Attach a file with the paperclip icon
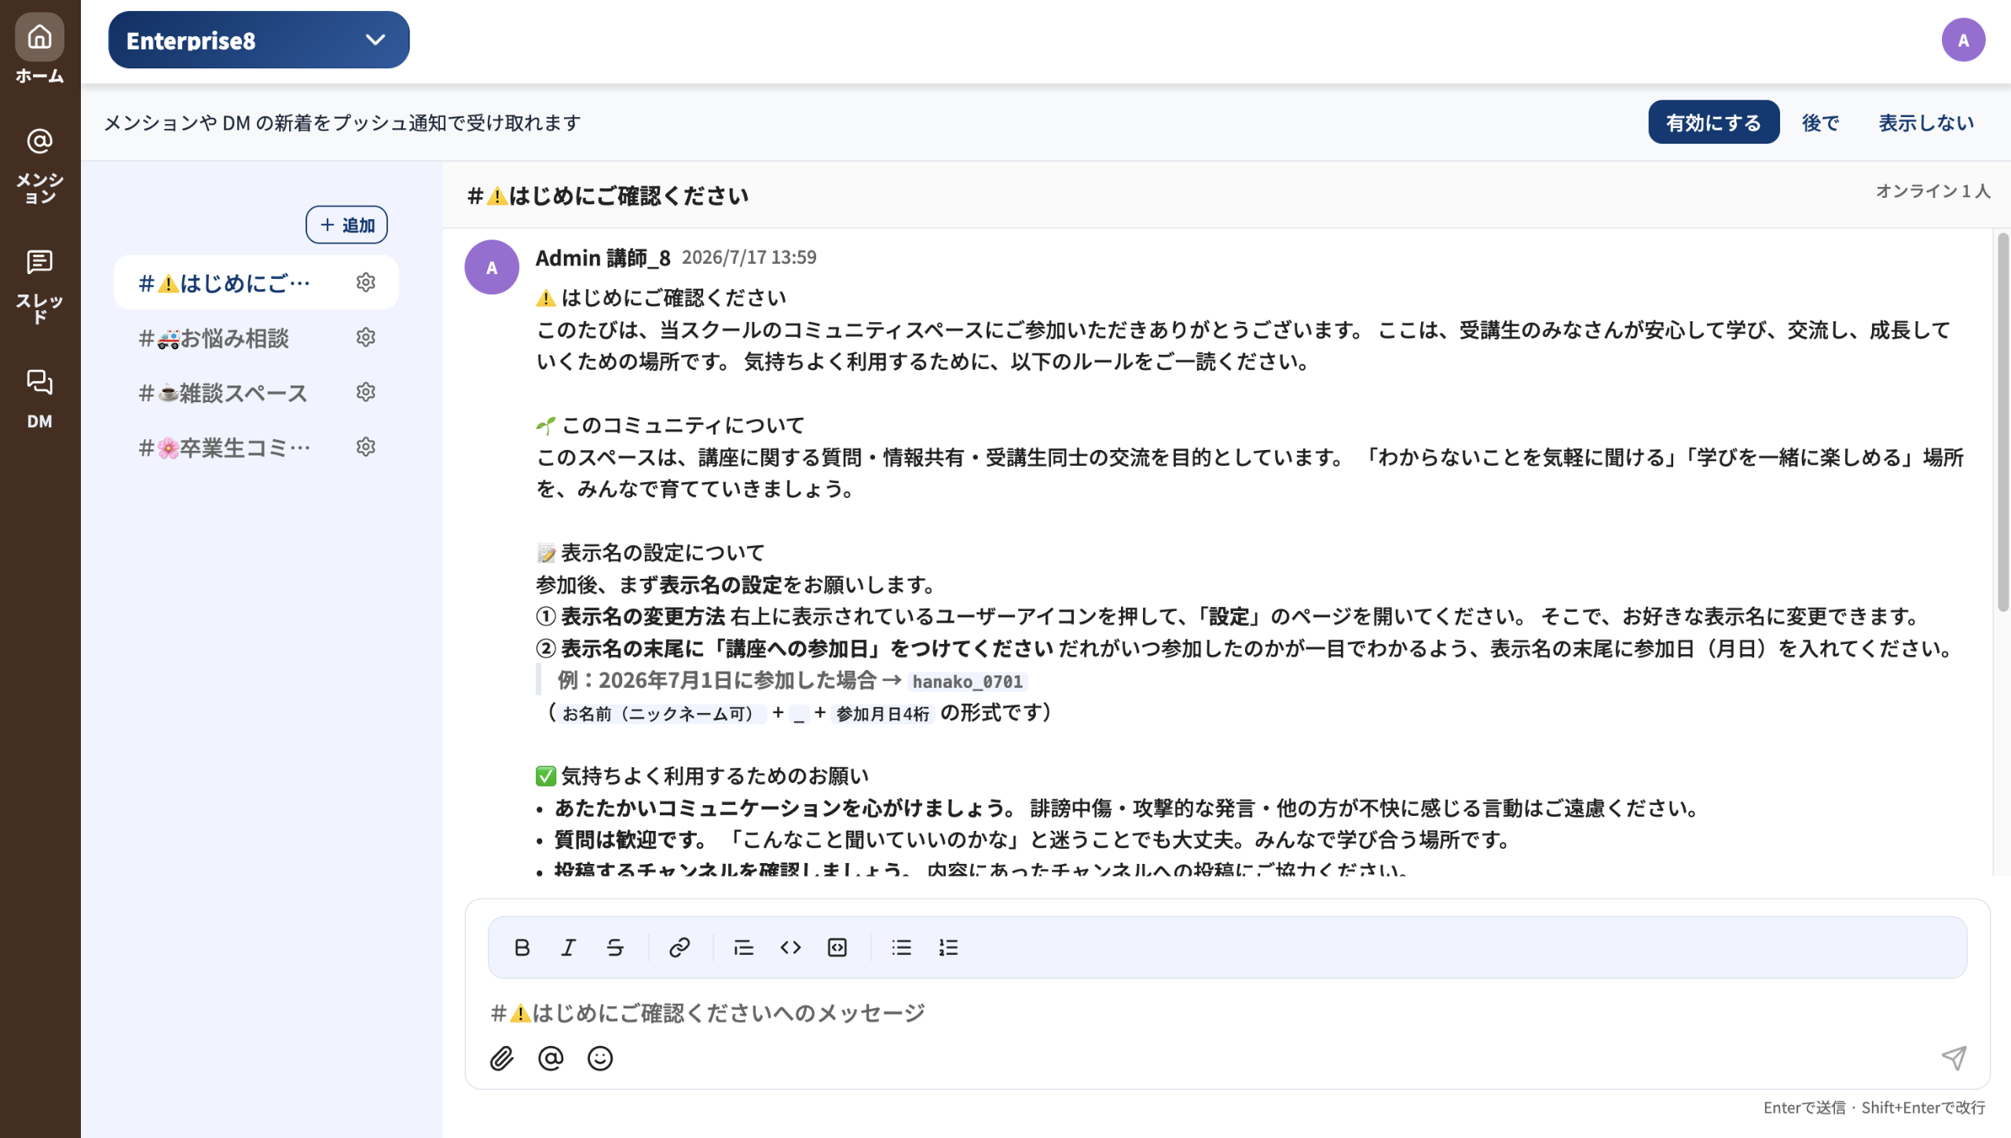Screen dimensions: 2011x1138 pyautogui.click(x=502, y=1059)
